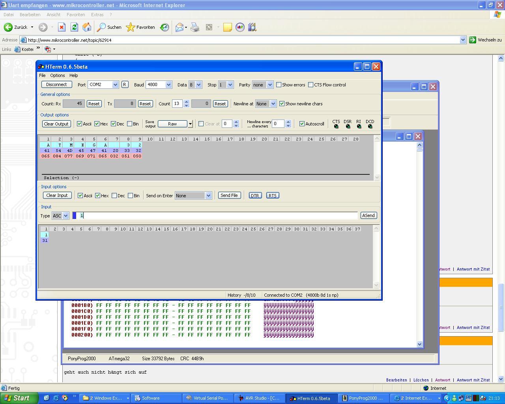Image resolution: width=505 pixels, height=404 pixels.
Task: Click the CTS status LED indicator
Action: 336,126
